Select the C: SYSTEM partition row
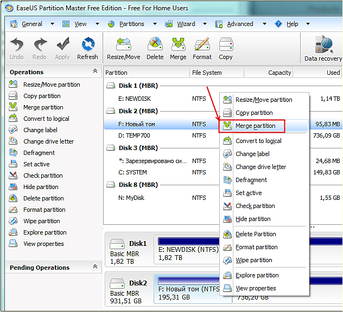 (162, 172)
